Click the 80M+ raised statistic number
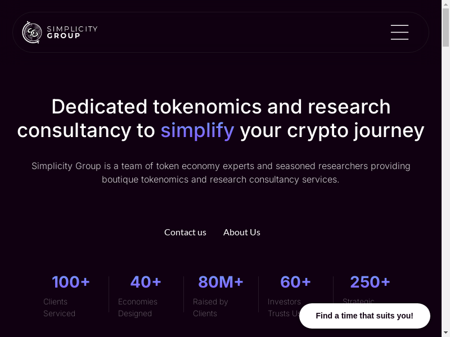Screen dimensions: 450x337 pyautogui.click(x=220, y=282)
